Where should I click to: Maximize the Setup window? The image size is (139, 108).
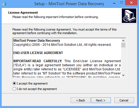click(x=122, y=2)
